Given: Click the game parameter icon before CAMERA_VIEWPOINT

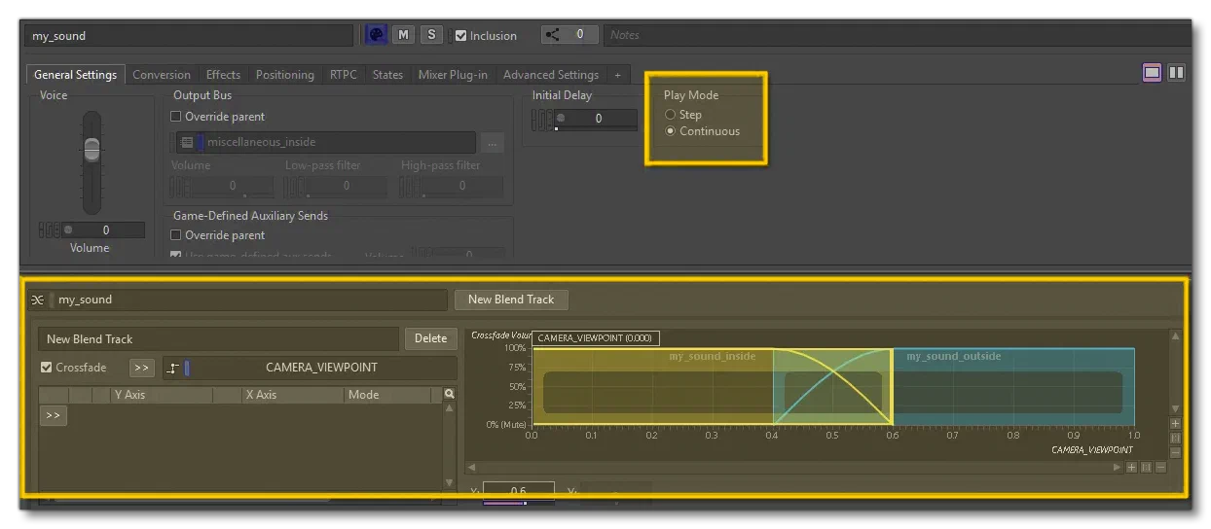Looking at the screenshot, I should click(x=173, y=368).
